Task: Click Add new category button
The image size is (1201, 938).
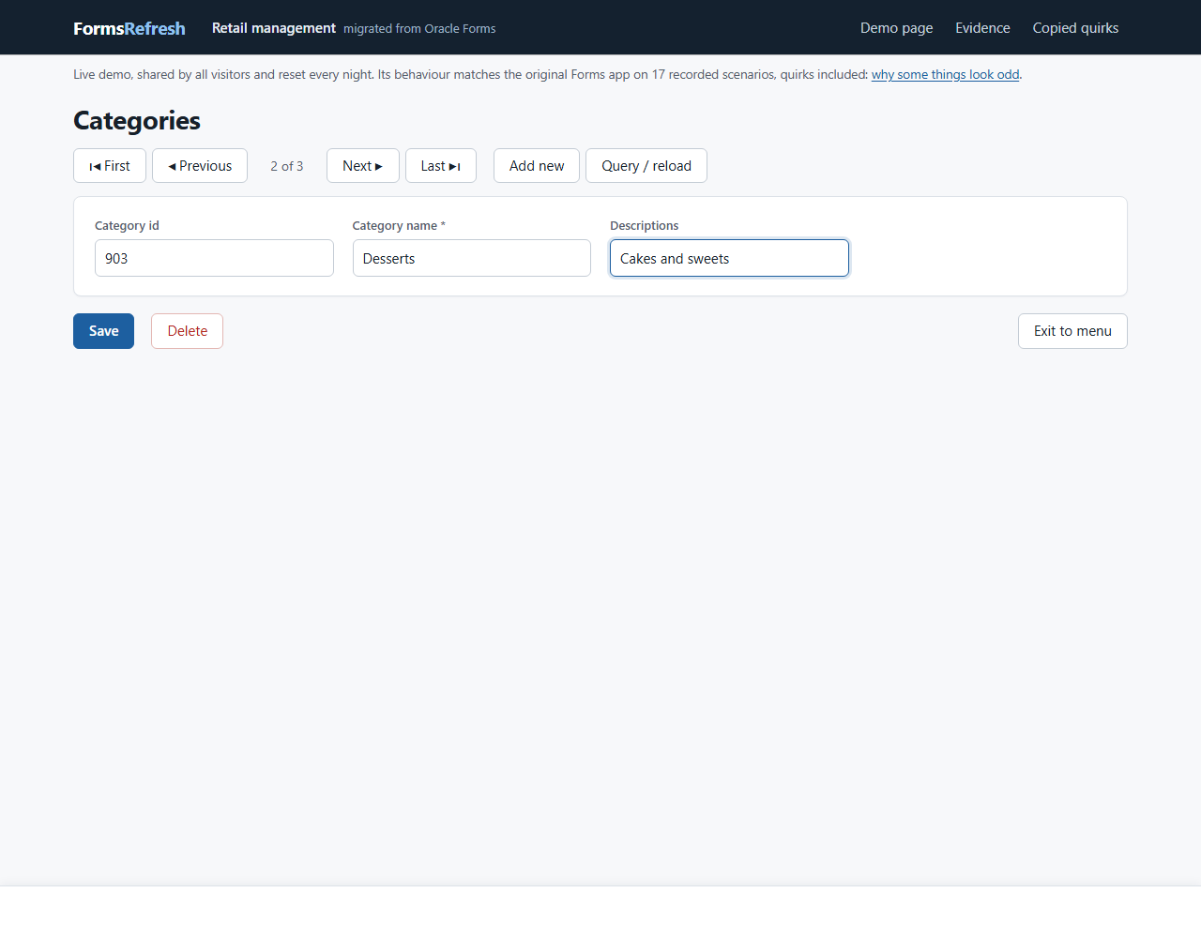Action: coord(537,166)
